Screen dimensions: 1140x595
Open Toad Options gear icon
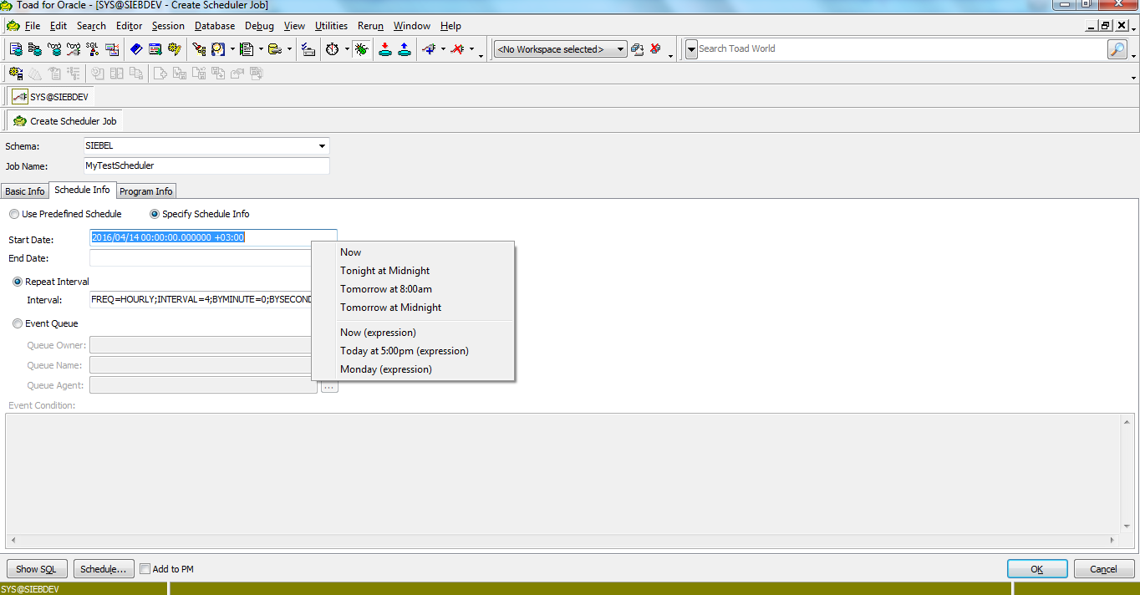pos(175,48)
